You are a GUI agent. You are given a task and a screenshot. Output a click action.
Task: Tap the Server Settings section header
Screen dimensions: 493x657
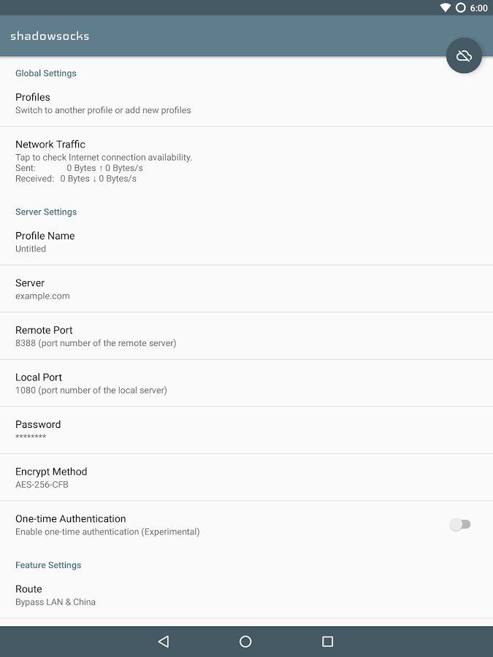[46, 212]
